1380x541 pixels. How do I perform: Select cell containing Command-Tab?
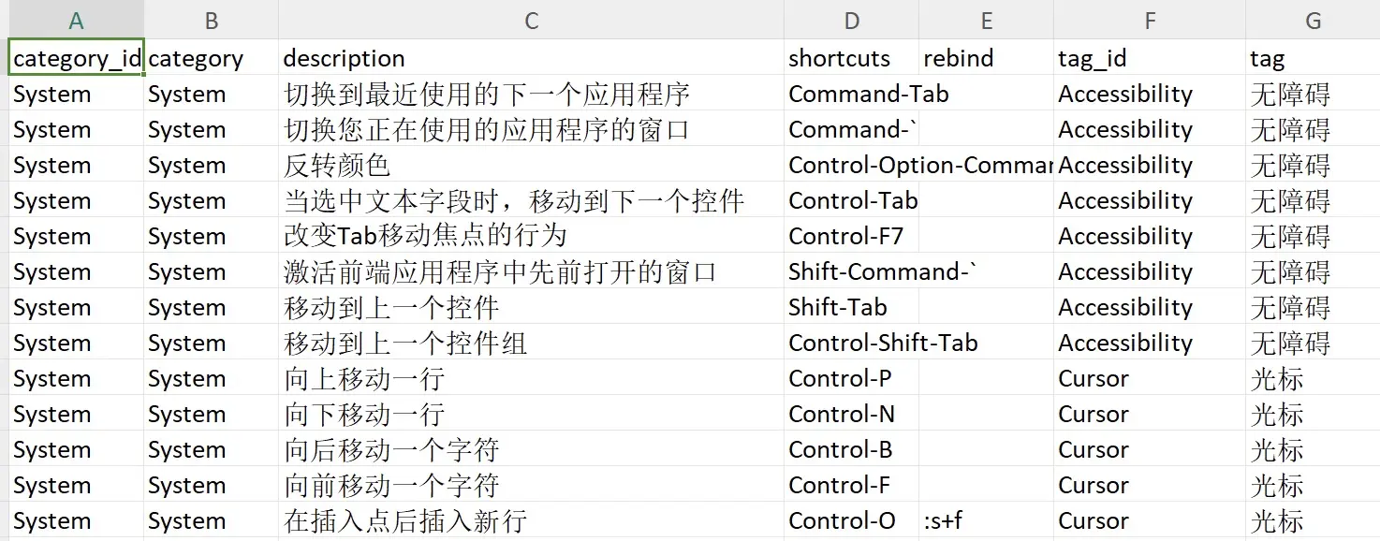pos(851,94)
